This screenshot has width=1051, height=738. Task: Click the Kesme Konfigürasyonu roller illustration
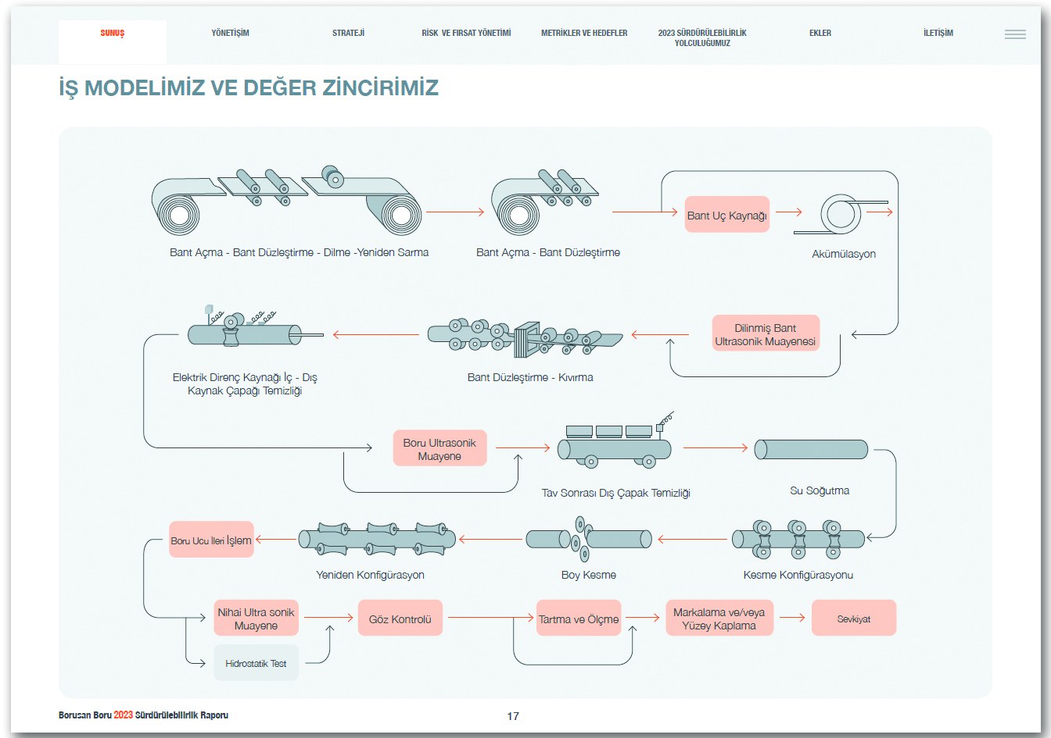[x=798, y=538]
